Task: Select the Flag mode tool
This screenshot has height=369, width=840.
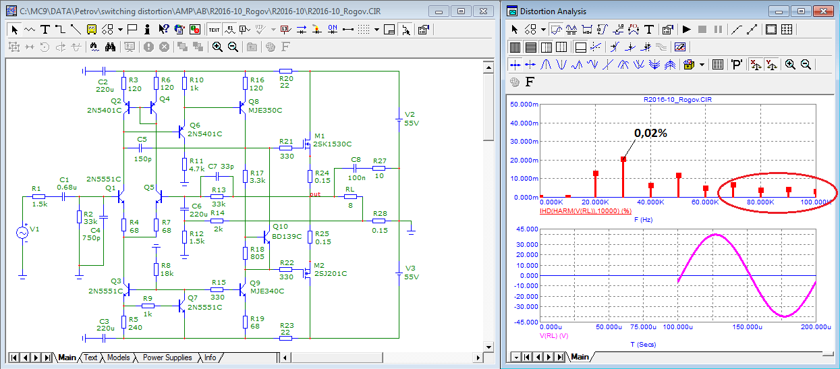Action: coord(132,30)
